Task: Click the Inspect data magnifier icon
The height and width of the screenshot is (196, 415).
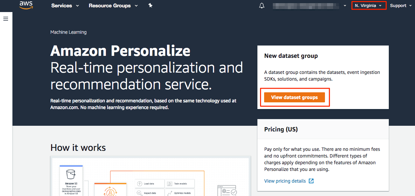Action: click(138, 193)
